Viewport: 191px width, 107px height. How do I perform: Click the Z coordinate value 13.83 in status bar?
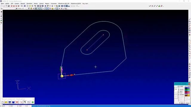[20, 106]
